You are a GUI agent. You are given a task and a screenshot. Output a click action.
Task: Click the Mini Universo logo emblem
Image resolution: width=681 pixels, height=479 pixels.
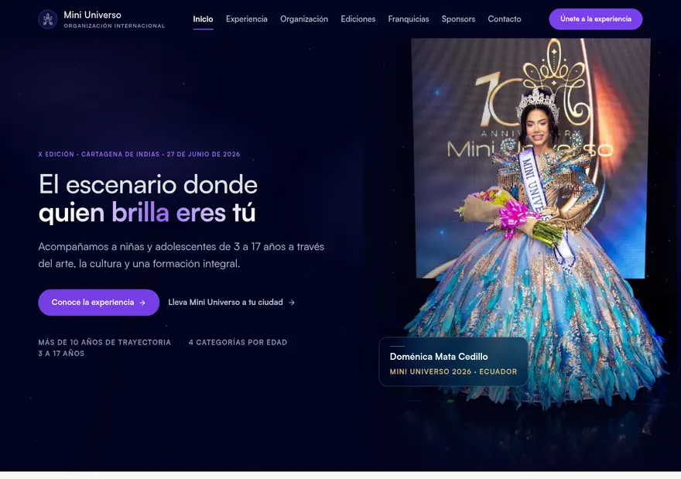48,19
